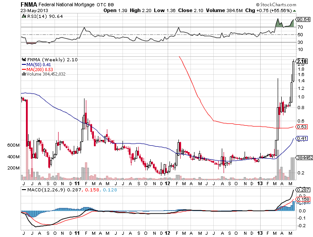Screen dimensions: 313x237
Task: Click the RSI(14) mountain icon
Action: pos(24,16)
